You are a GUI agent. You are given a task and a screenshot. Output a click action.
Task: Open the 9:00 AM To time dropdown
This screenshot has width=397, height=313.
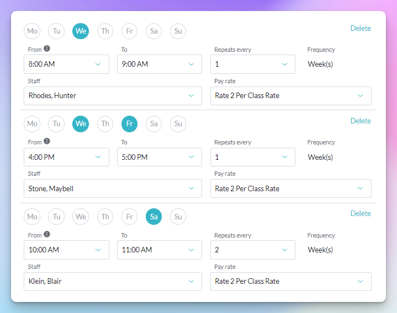(x=160, y=64)
